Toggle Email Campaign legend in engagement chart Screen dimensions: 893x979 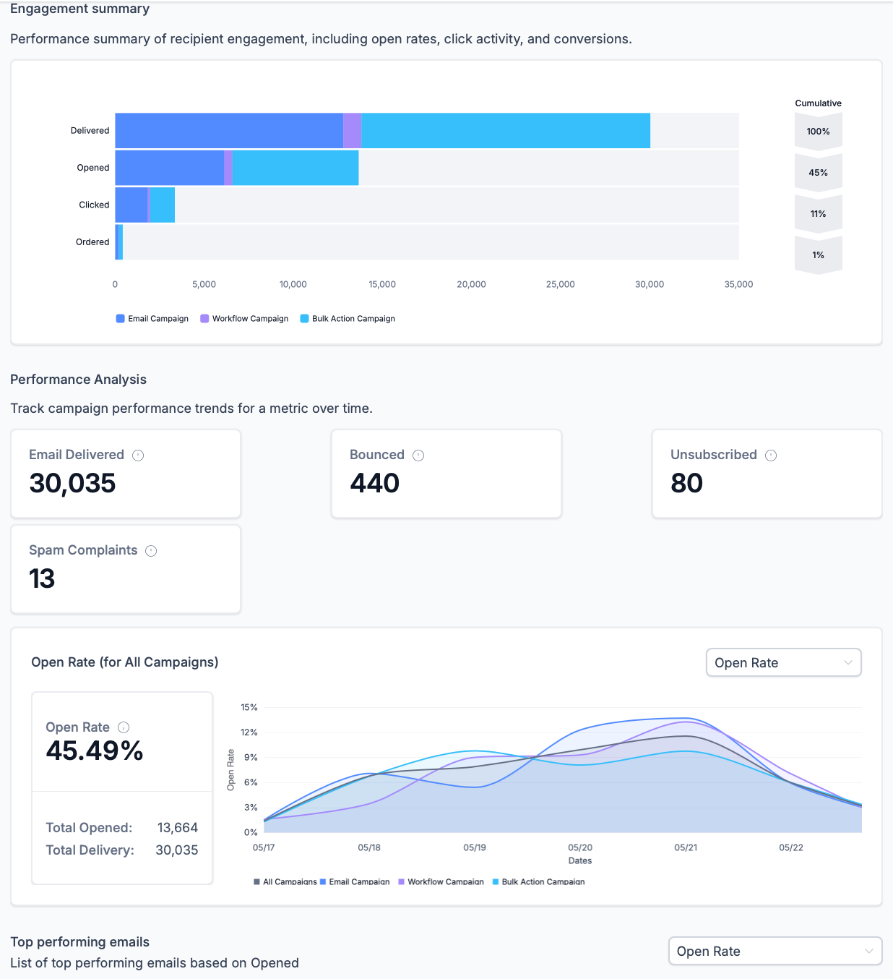pos(152,319)
